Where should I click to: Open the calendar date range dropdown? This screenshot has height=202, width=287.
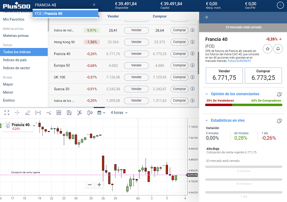(x=101, y=113)
